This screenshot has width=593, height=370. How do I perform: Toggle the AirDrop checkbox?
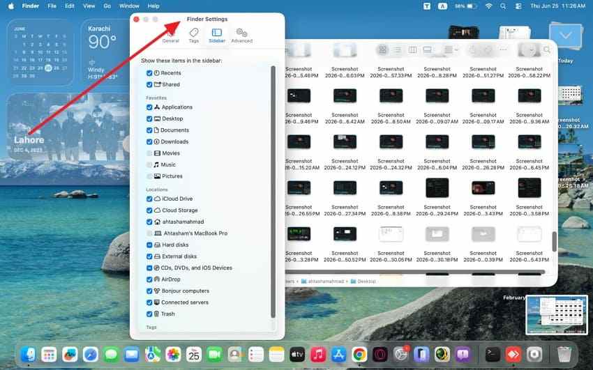pyautogui.click(x=149, y=280)
